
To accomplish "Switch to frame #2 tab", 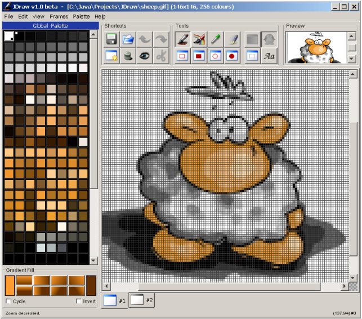I will [141, 300].
